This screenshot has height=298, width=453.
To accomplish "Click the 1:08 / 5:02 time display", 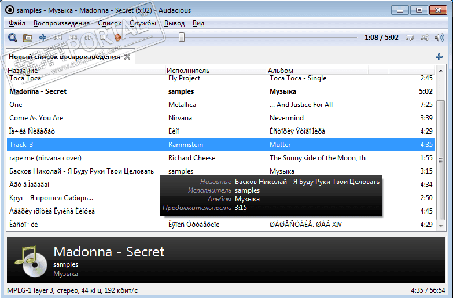I will pos(381,38).
